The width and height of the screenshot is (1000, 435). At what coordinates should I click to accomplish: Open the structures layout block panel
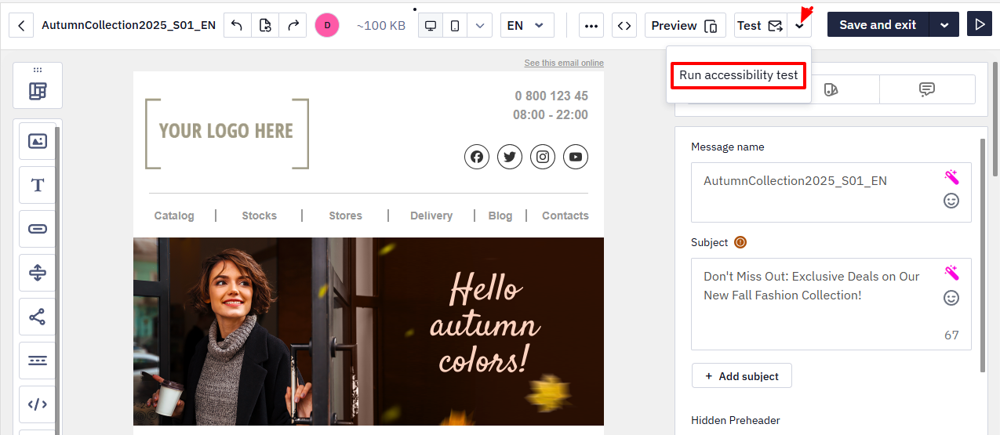pyautogui.click(x=38, y=91)
